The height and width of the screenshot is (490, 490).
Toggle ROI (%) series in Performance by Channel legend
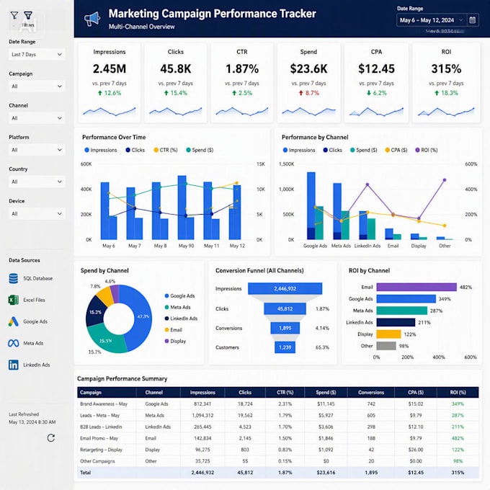pyautogui.click(x=427, y=150)
